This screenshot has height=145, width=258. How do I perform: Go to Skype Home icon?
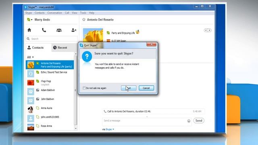[29, 30]
